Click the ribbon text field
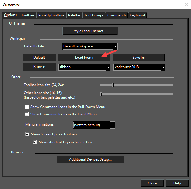Viewport: 191px width, 189px height. point(82,67)
